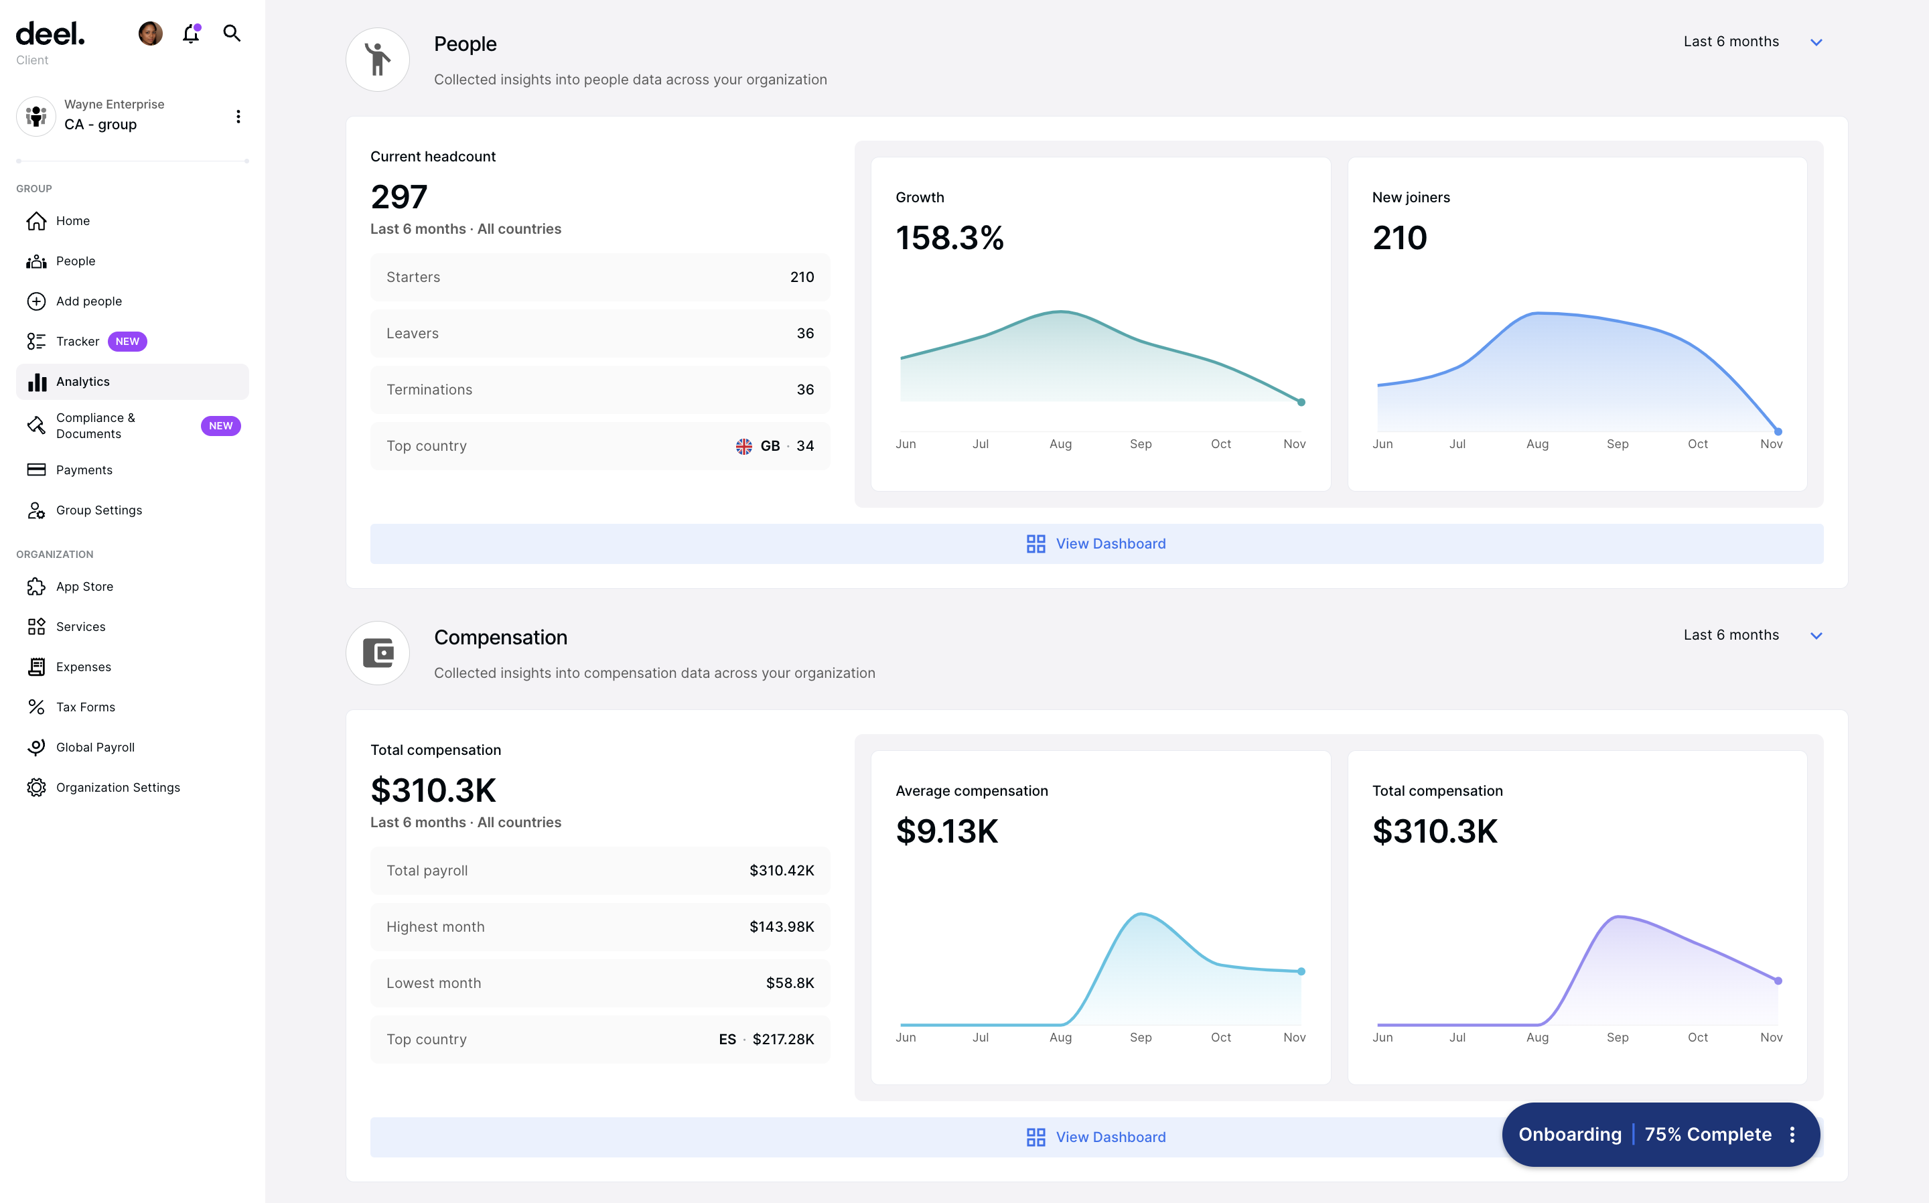Select Payments in the sidebar menu
The width and height of the screenshot is (1929, 1203).
(84, 470)
